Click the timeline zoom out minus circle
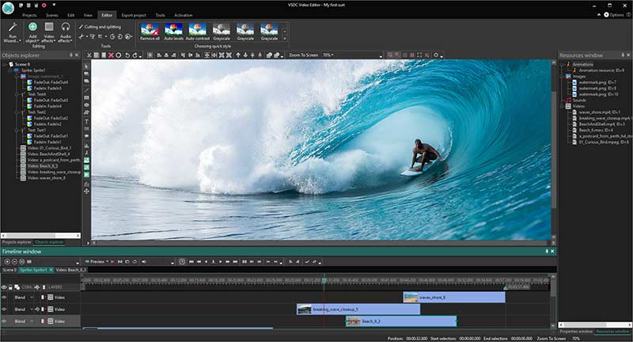The height and width of the screenshot is (342, 633). pos(14,262)
